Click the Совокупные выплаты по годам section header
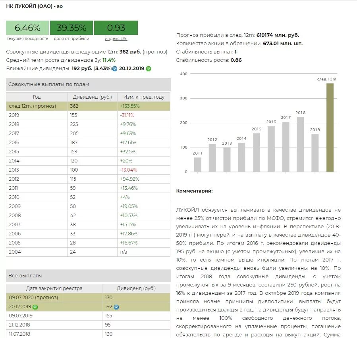 pos(88,84)
